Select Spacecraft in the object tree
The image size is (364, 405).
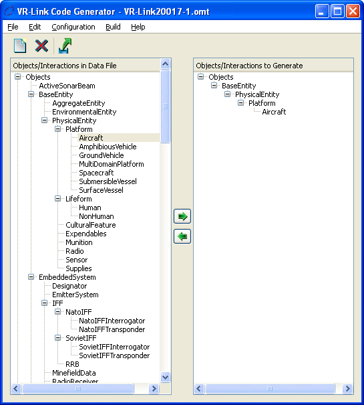pyautogui.click(x=96, y=173)
